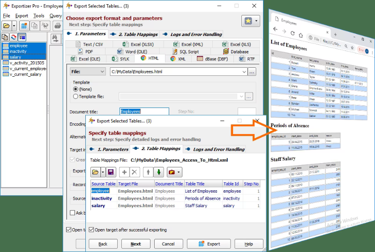
Task: Move mapping up with the up arrow icon
Action: (x=148, y=172)
